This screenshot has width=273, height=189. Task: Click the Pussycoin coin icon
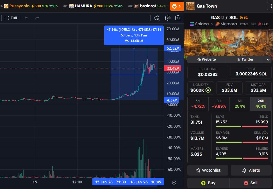click(x=6, y=6)
